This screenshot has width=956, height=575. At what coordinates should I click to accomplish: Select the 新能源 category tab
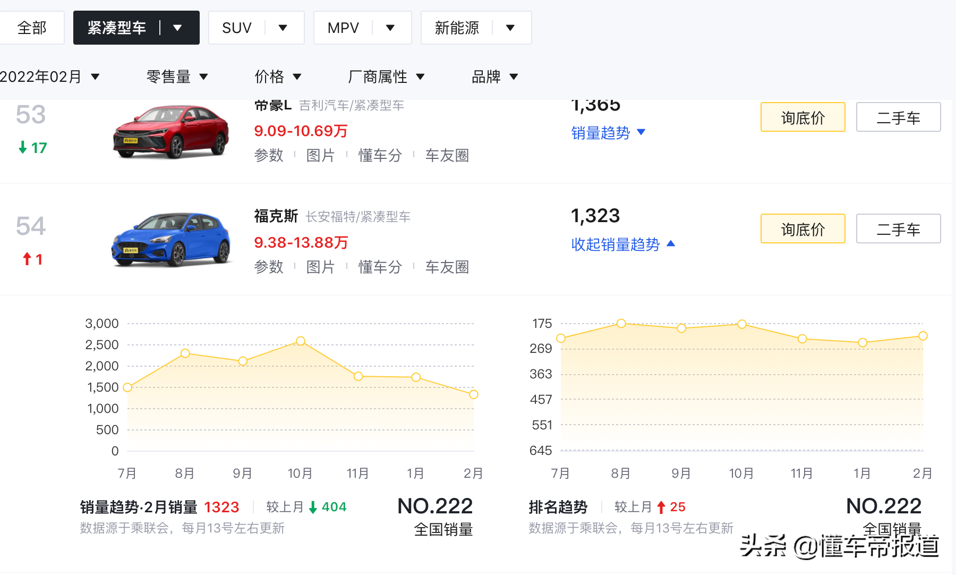457,28
